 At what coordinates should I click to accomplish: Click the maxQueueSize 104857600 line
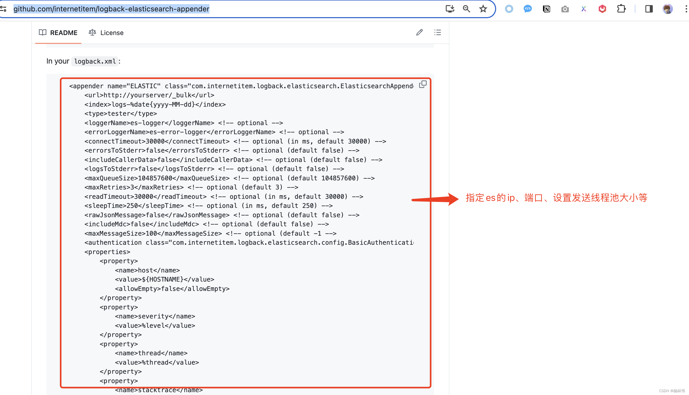pyautogui.click(x=229, y=178)
